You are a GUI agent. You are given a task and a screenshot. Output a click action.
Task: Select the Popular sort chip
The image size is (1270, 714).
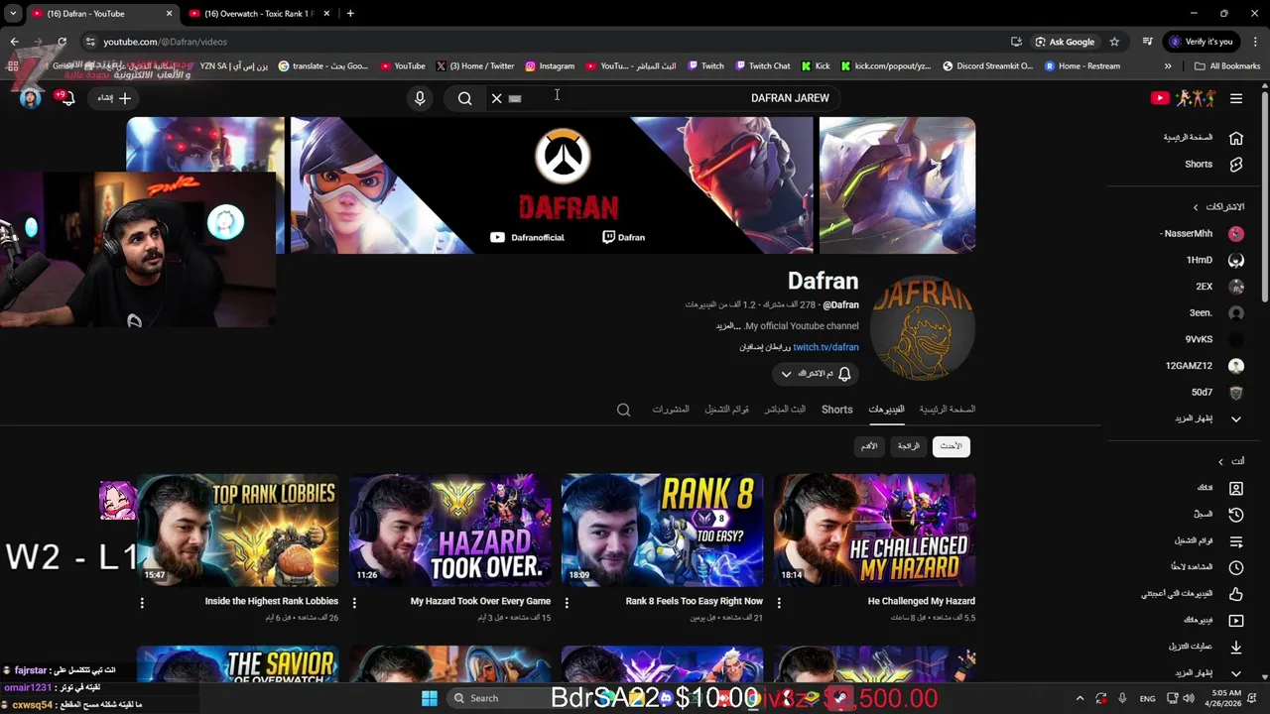click(x=909, y=446)
